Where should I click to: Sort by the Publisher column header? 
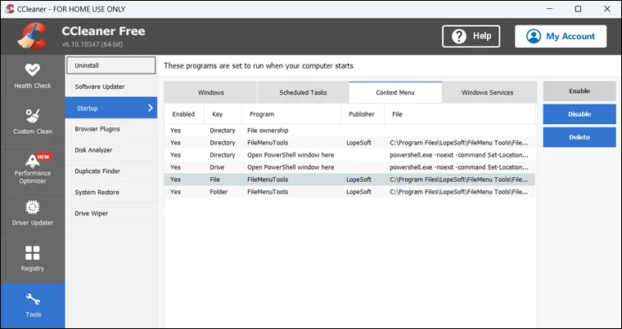[363, 114]
